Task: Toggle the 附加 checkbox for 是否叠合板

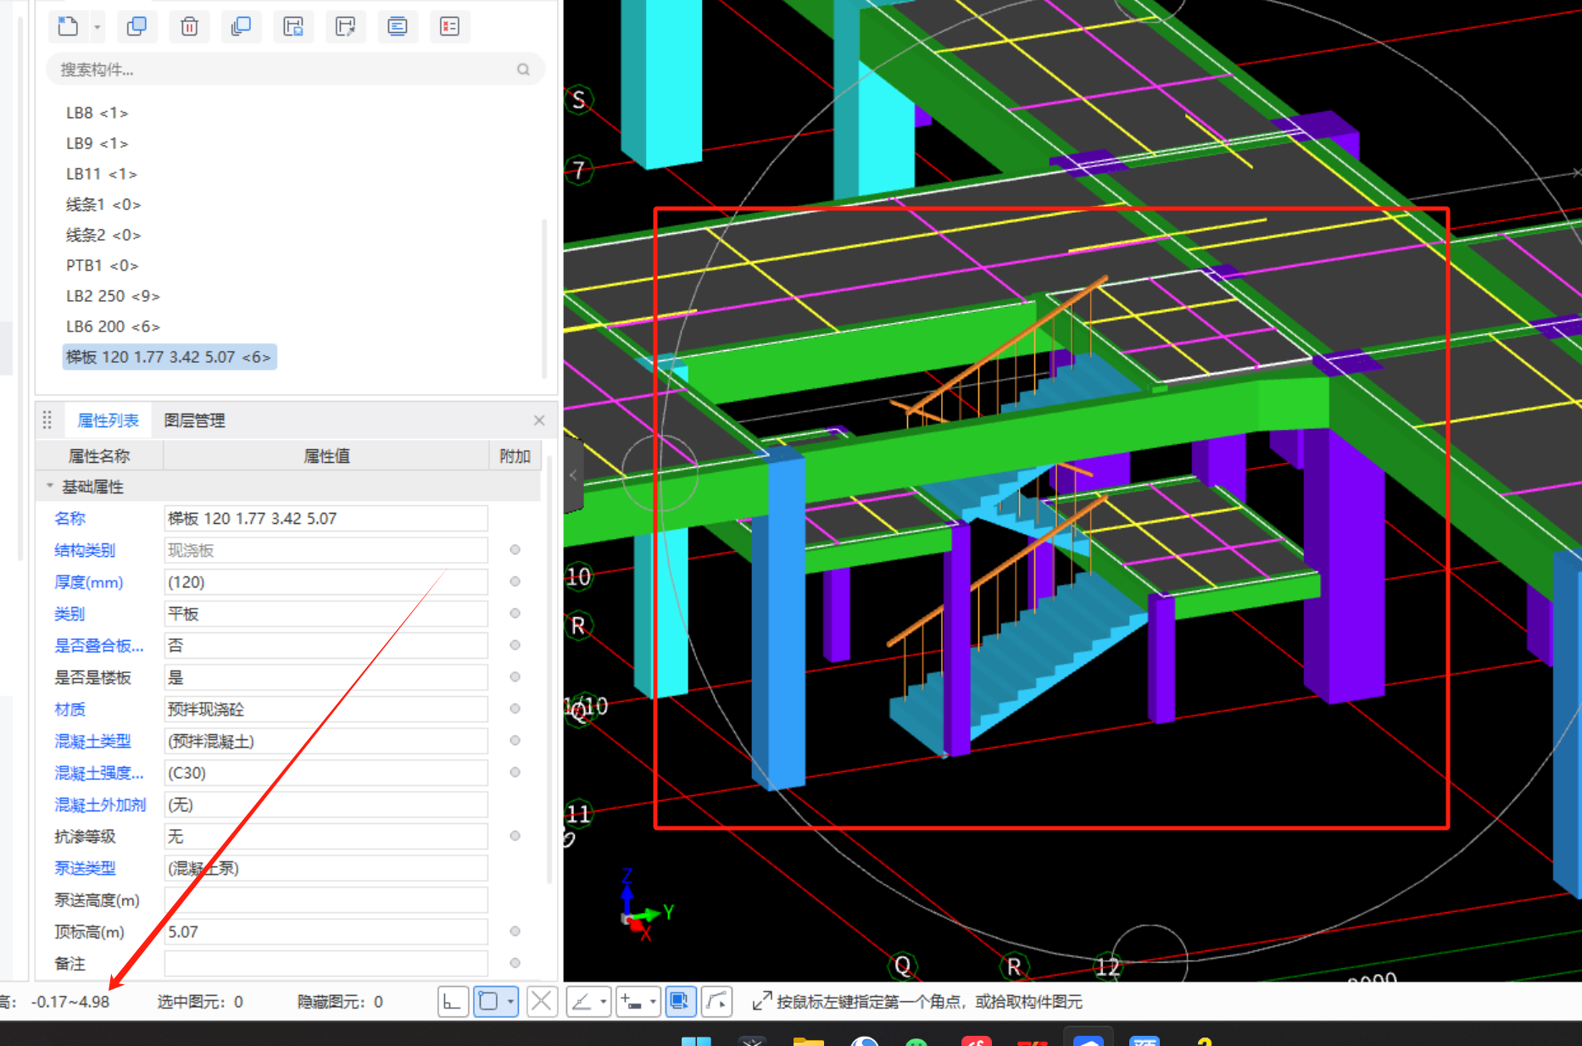Action: [515, 645]
